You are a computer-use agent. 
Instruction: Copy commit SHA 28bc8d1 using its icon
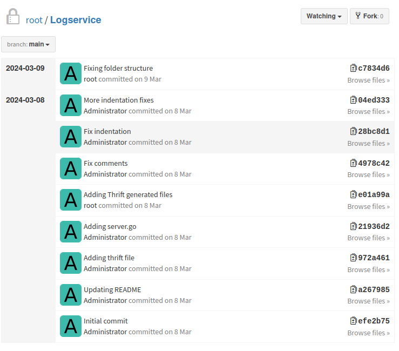click(x=353, y=132)
